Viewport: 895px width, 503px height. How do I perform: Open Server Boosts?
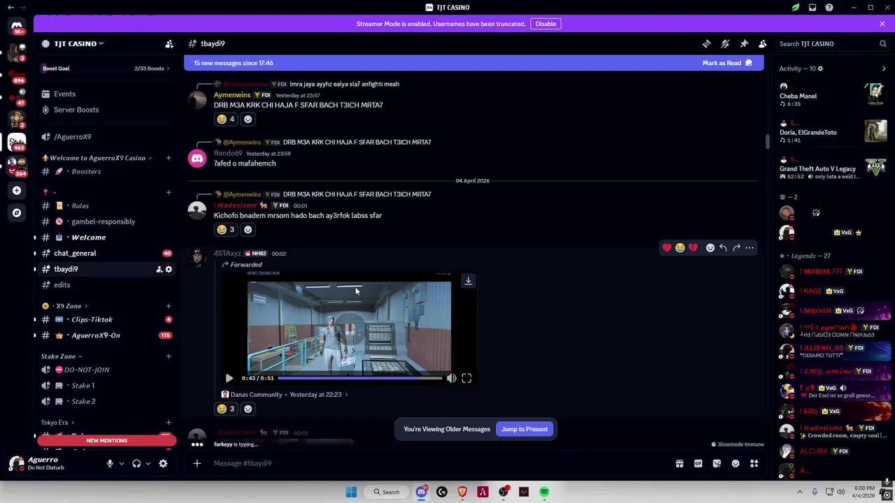point(106,110)
